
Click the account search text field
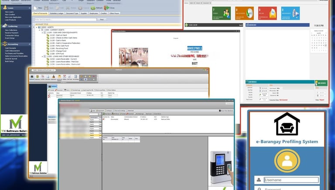coord(65,20)
